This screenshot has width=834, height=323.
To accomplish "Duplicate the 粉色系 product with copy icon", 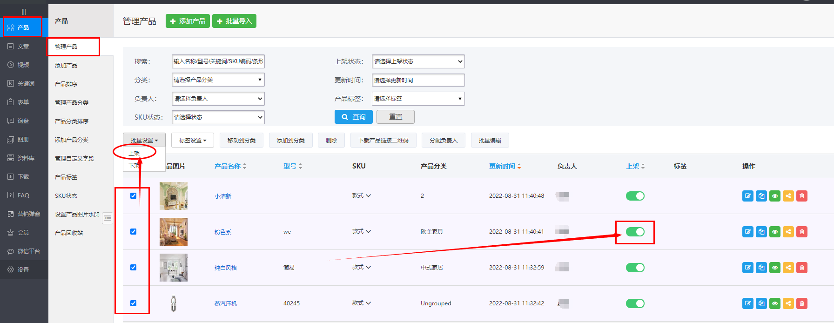I will 761,232.
